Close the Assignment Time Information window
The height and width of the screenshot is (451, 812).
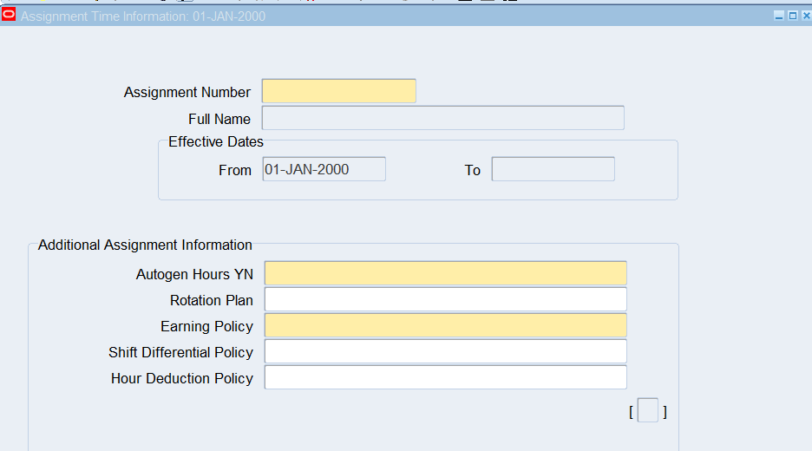[x=805, y=16]
